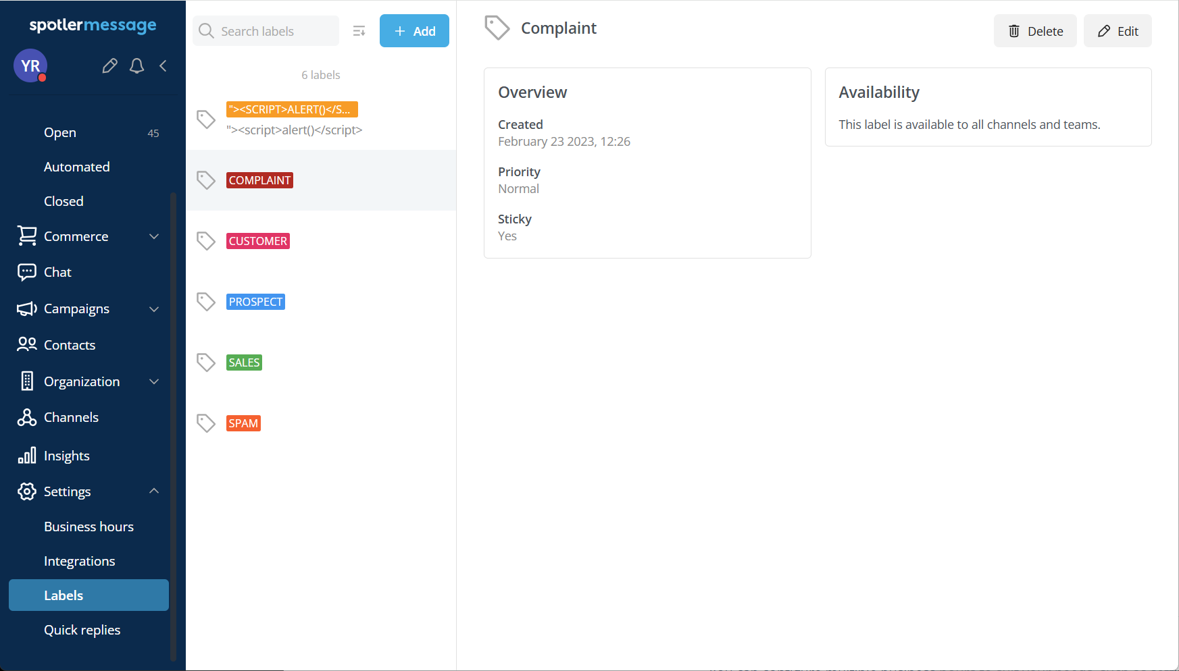This screenshot has height=671, width=1179.
Task: Click the compose pencil icon in sidebar
Action: tap(109, 65)
